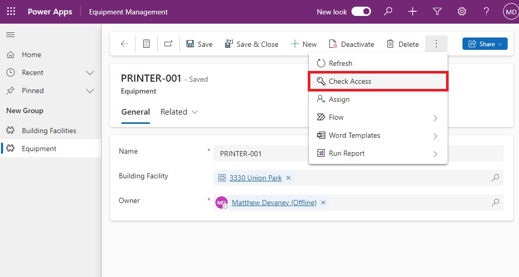Click Deactivate in the command bar
The image size is (519, 277).
point(351,44)
